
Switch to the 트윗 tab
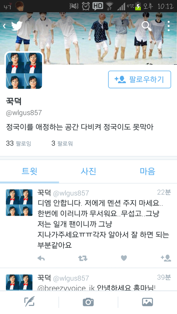(29, 172)
